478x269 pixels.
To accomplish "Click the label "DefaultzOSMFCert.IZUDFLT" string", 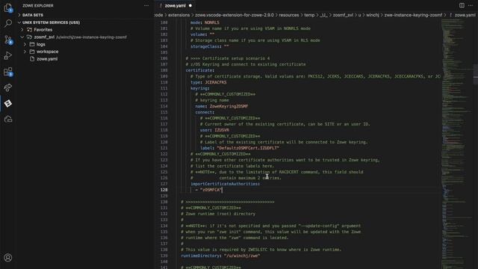I will pyautogui.click(x=248, y=148).
